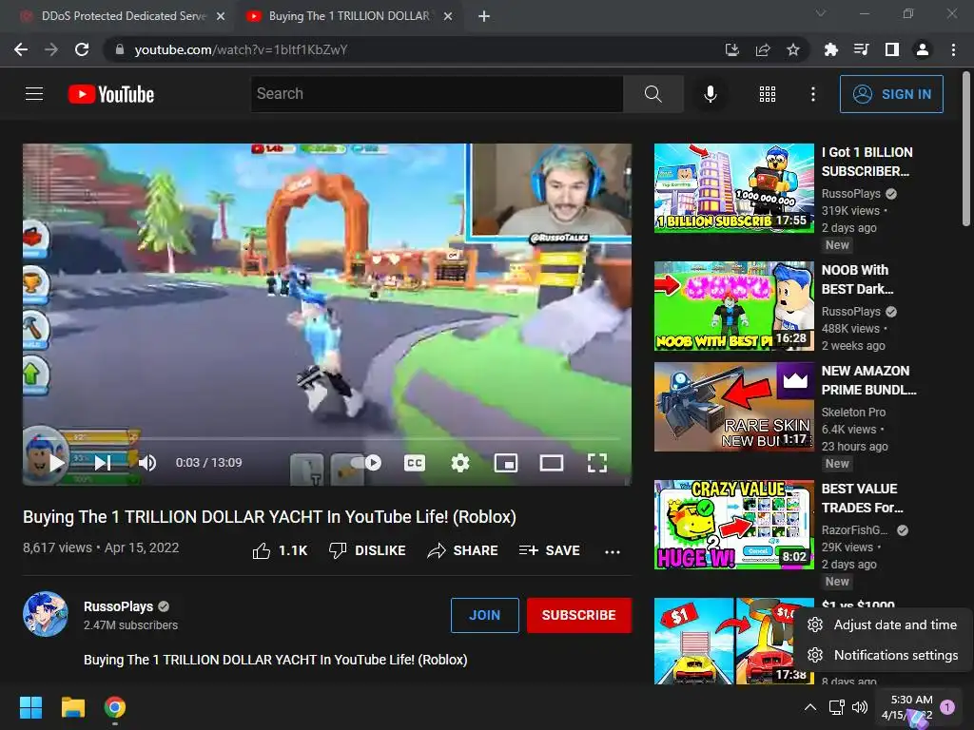The width and height of the screenshot is (974, 730).
Task: Enter full screen mode
Action: click(x=597, y=463)
